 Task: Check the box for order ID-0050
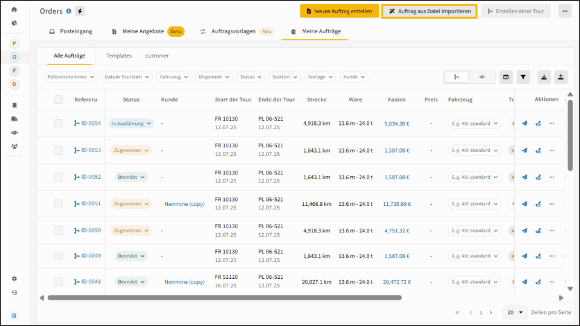[x=58, y=231]
